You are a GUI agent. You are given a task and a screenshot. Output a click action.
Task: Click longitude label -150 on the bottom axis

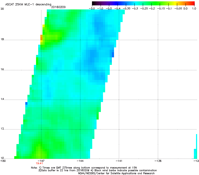pos(3,161)
